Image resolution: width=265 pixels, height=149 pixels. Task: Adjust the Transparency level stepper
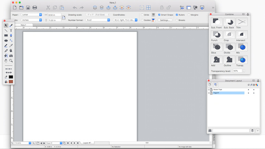click(244, 71)
